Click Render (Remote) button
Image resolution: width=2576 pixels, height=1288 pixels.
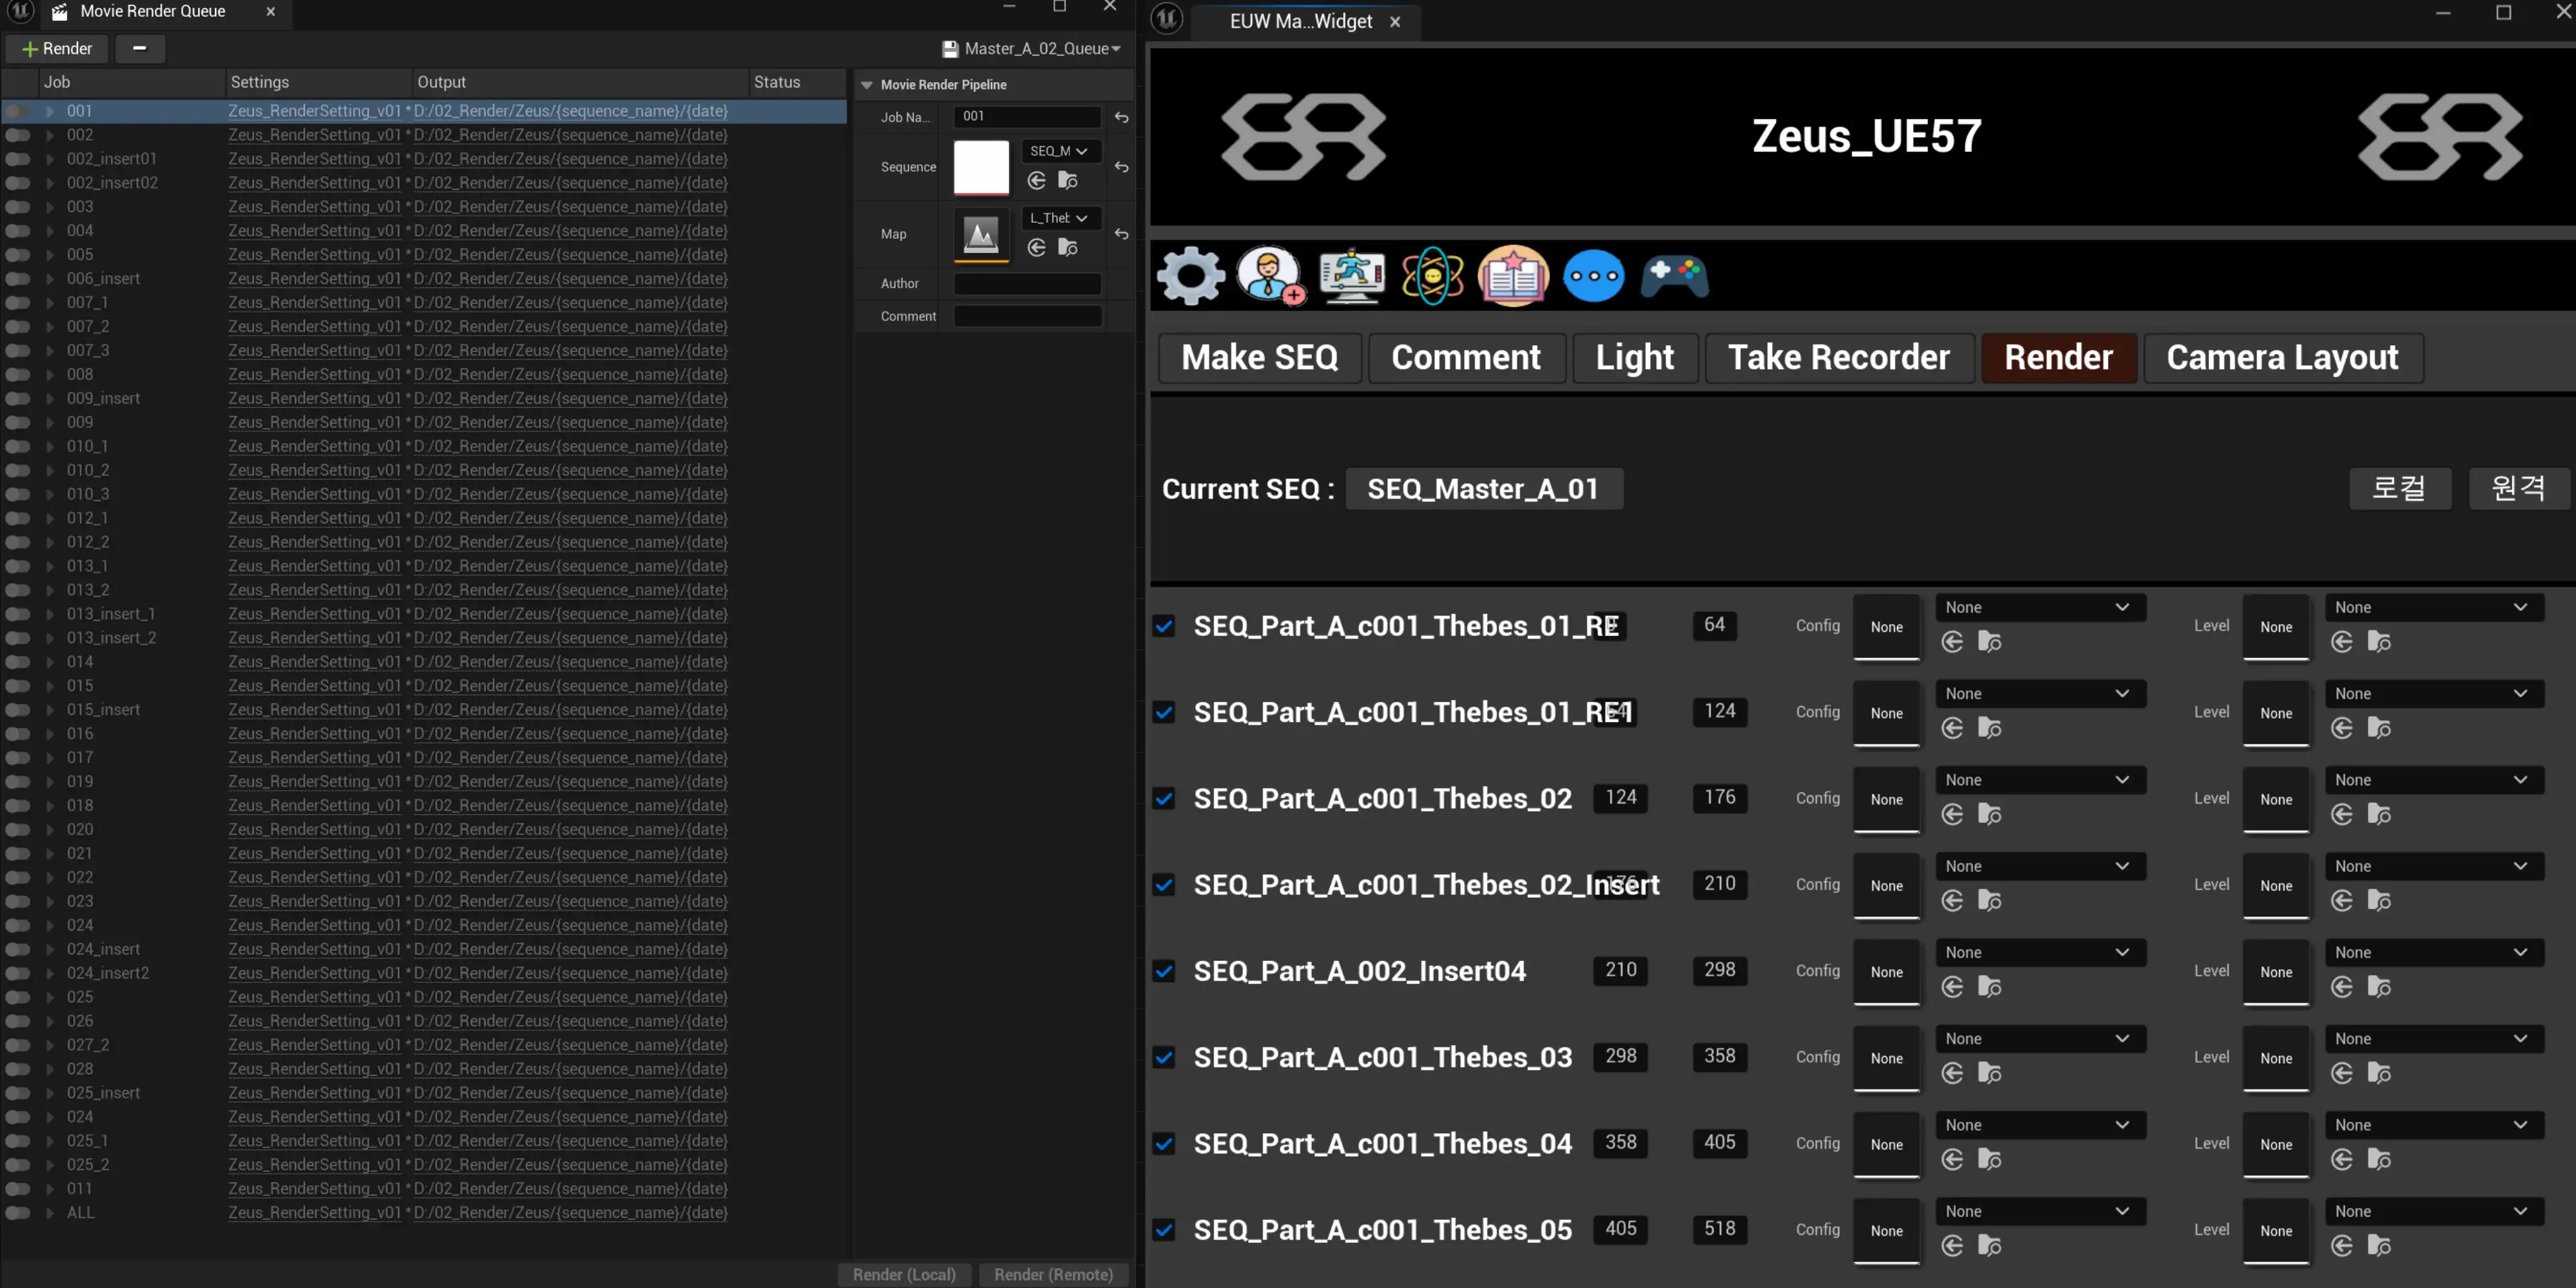1053,1274
